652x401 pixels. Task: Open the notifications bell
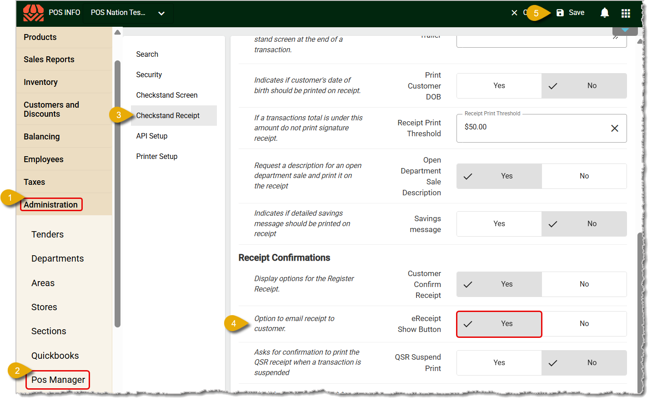(x=604, y=13)
